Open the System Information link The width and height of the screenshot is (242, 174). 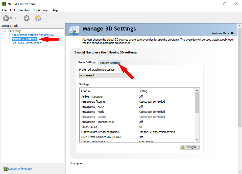[20, 169]
